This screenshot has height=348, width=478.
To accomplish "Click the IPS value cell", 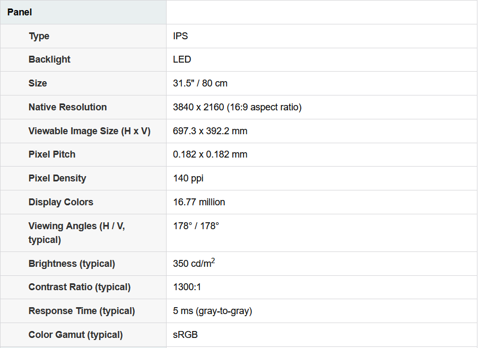I will click(180, 36).
